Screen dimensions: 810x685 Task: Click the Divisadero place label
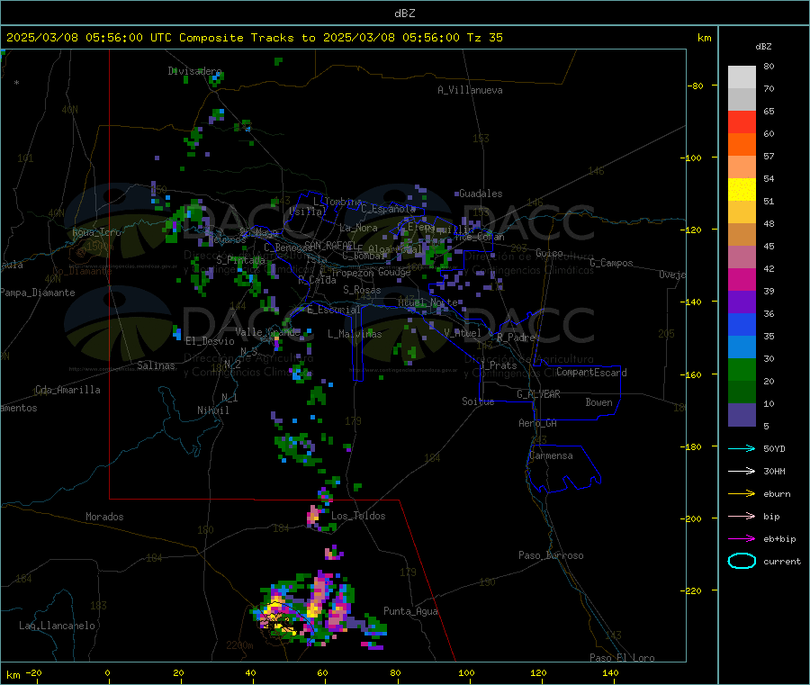(x=194, y=71)
